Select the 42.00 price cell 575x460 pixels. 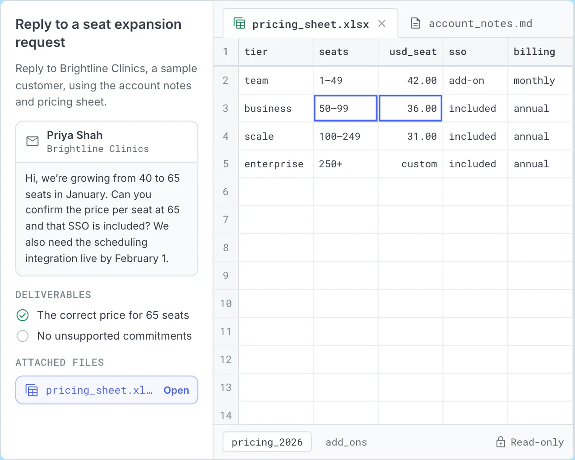tap(410, 81)
